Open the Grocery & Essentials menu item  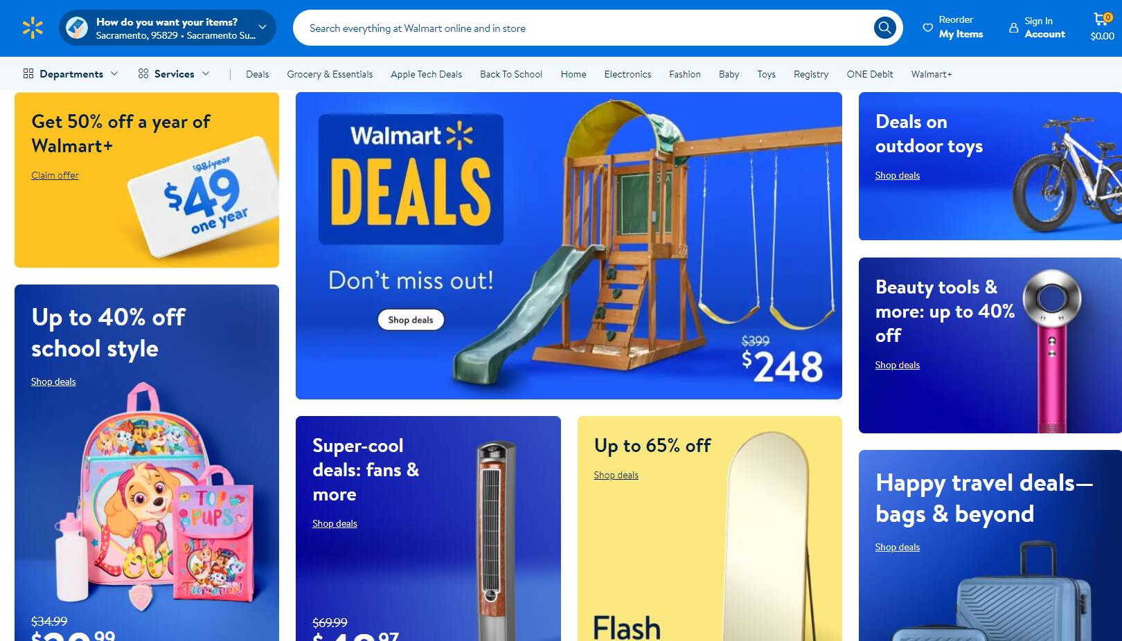pos(330,74)
